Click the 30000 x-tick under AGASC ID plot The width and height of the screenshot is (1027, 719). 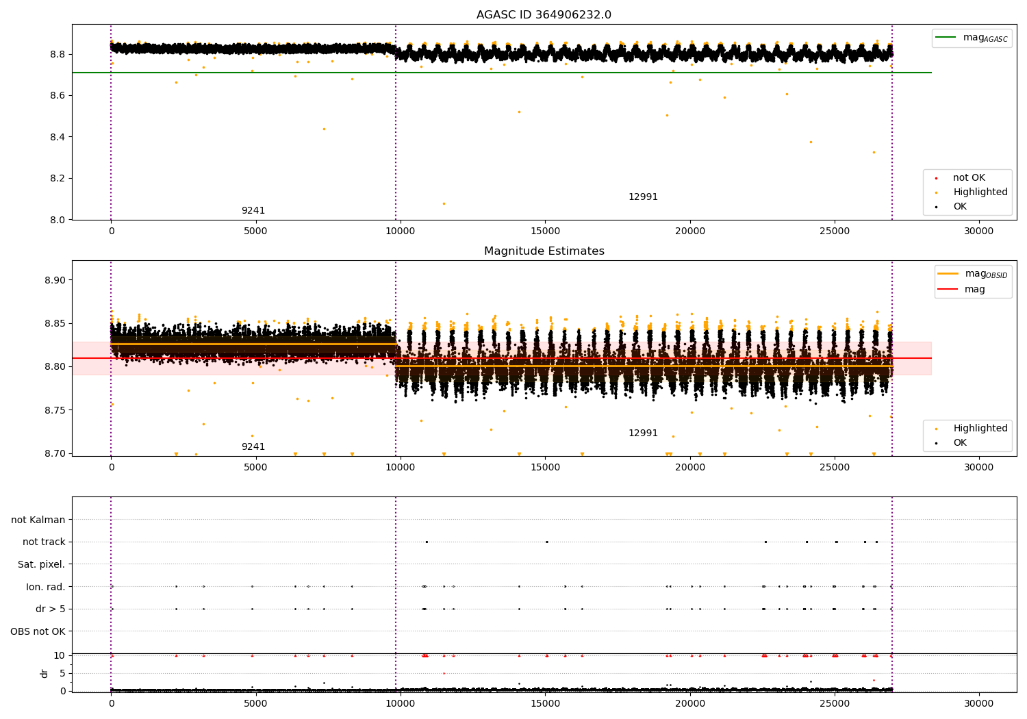coord(978,231)
